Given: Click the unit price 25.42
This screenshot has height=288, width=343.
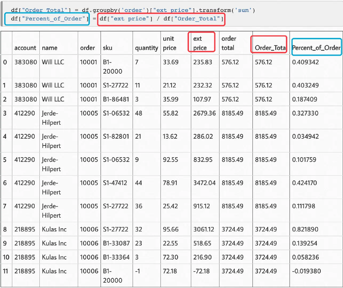Looking at the screenshot, I should 170,206.
